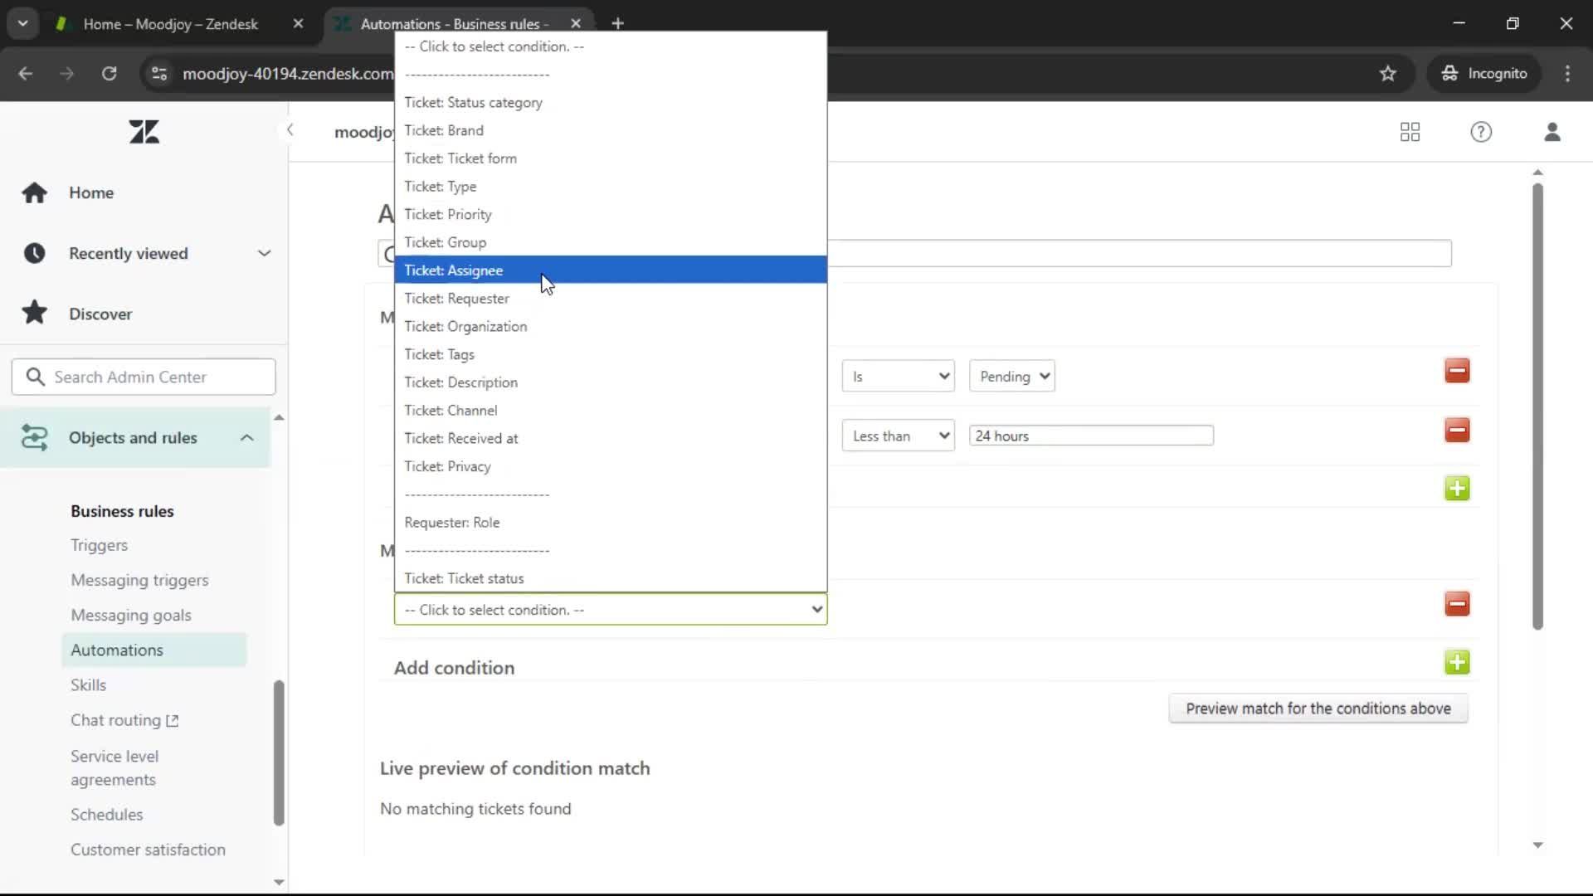Choose Ticket: Ticket form option
This screenshot has height=896, width=1593.
611,158
